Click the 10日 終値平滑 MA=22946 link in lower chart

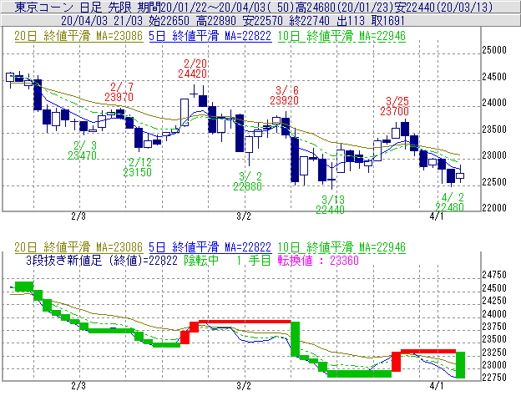(x=341, y=247)
